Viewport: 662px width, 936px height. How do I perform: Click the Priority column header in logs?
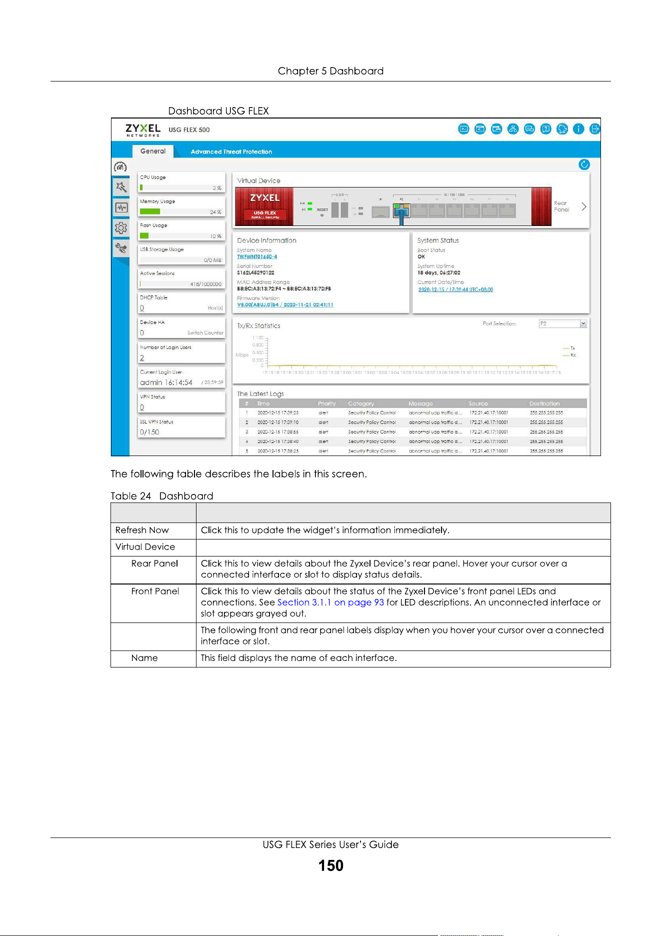click(x=327, y=403)
